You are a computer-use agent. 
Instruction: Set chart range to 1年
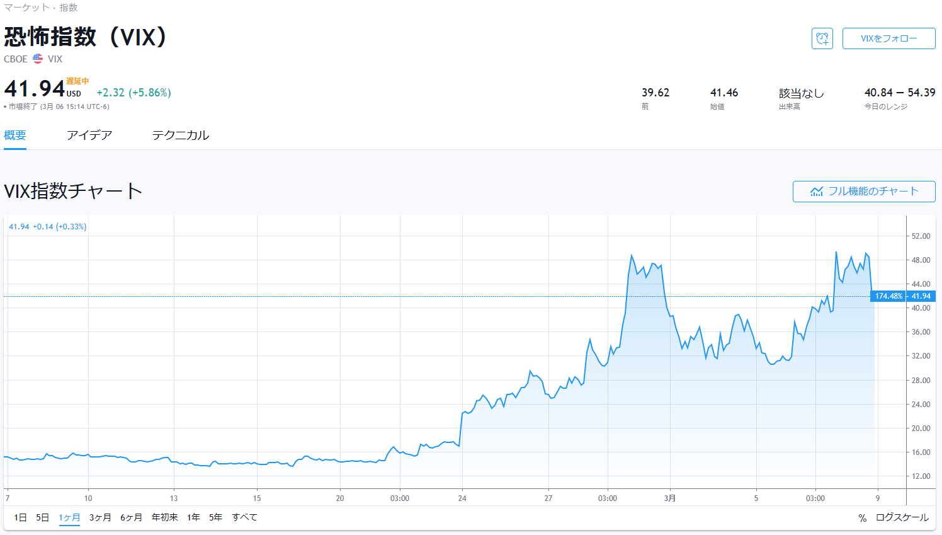click(193, 517)
